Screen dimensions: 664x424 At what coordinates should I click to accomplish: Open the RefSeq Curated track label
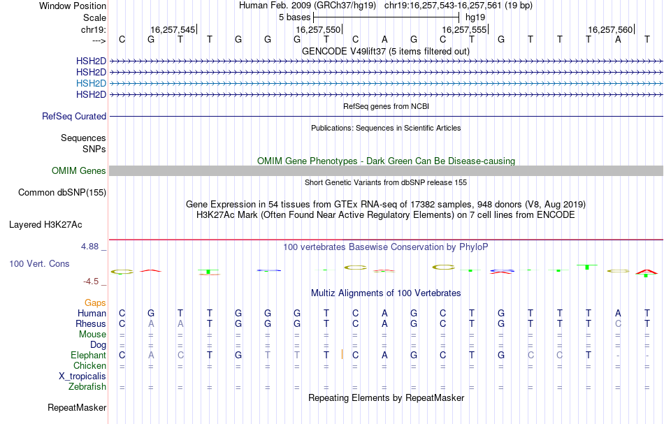74,117
